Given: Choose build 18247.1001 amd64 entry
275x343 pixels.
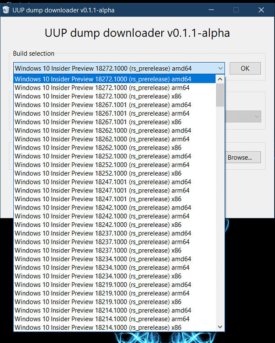Looking at the screenshot, I should pyautogui.click(x=103, y=182).
